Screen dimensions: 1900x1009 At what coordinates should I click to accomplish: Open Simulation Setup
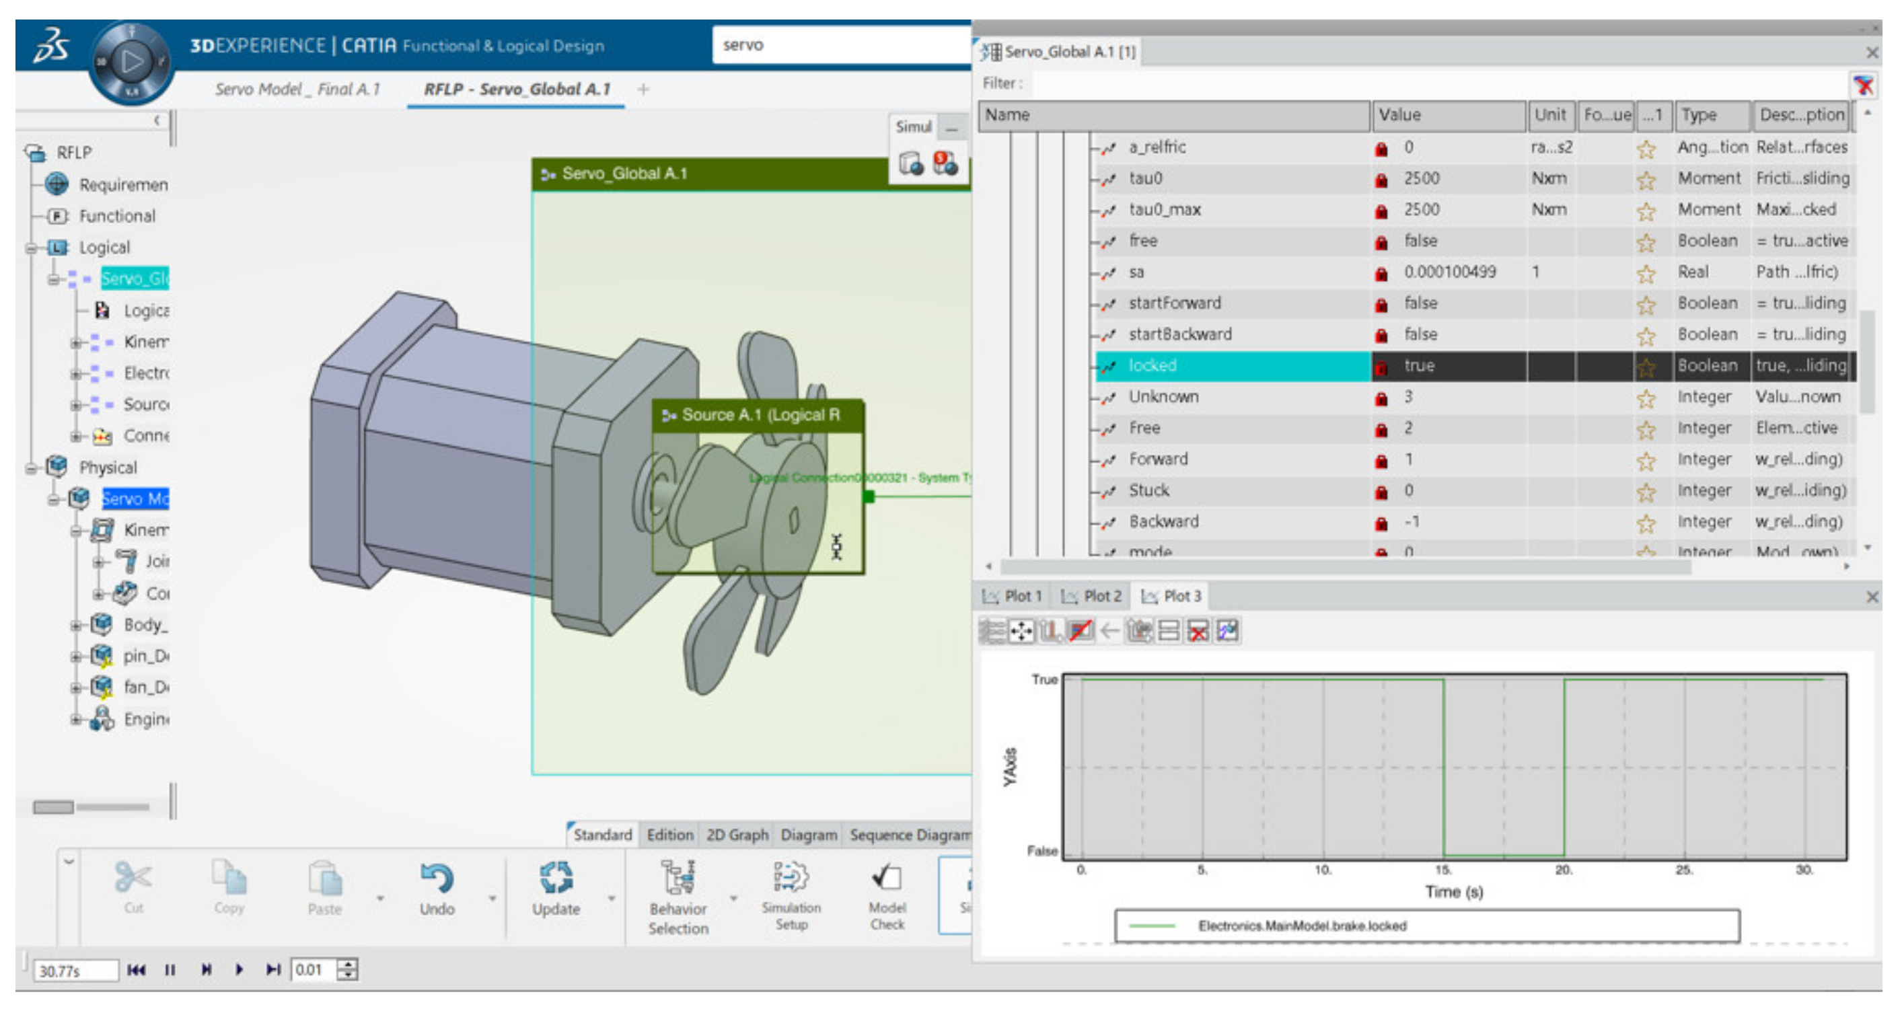791,878
